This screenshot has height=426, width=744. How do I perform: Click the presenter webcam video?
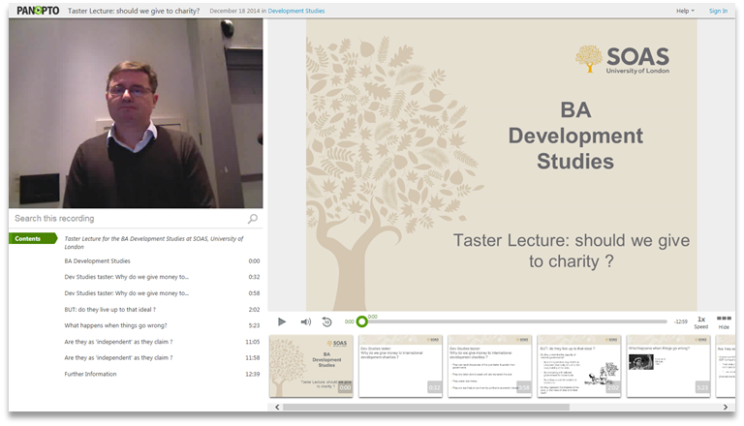coord(136,113)
